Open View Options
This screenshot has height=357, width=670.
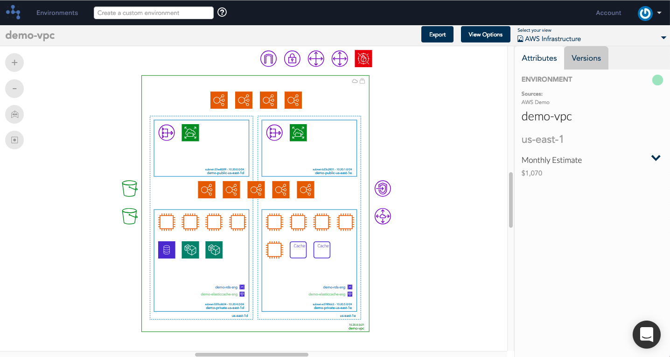[485, 34]
